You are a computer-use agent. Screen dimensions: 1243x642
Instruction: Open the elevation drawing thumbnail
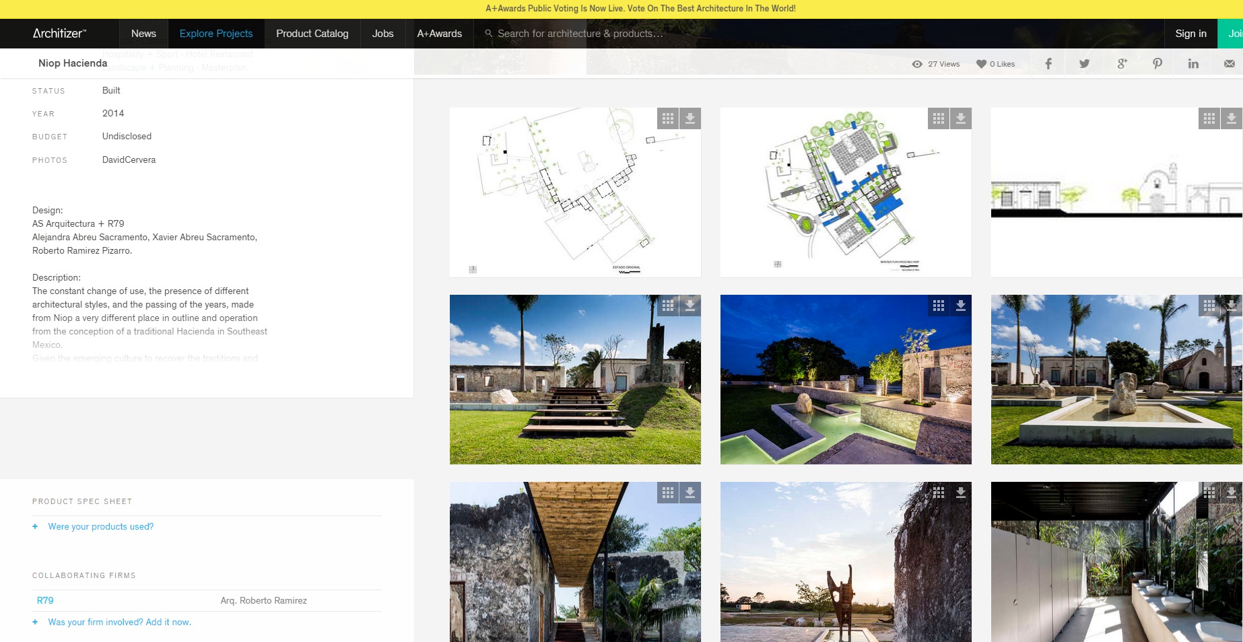click(x=1116, y=192)
